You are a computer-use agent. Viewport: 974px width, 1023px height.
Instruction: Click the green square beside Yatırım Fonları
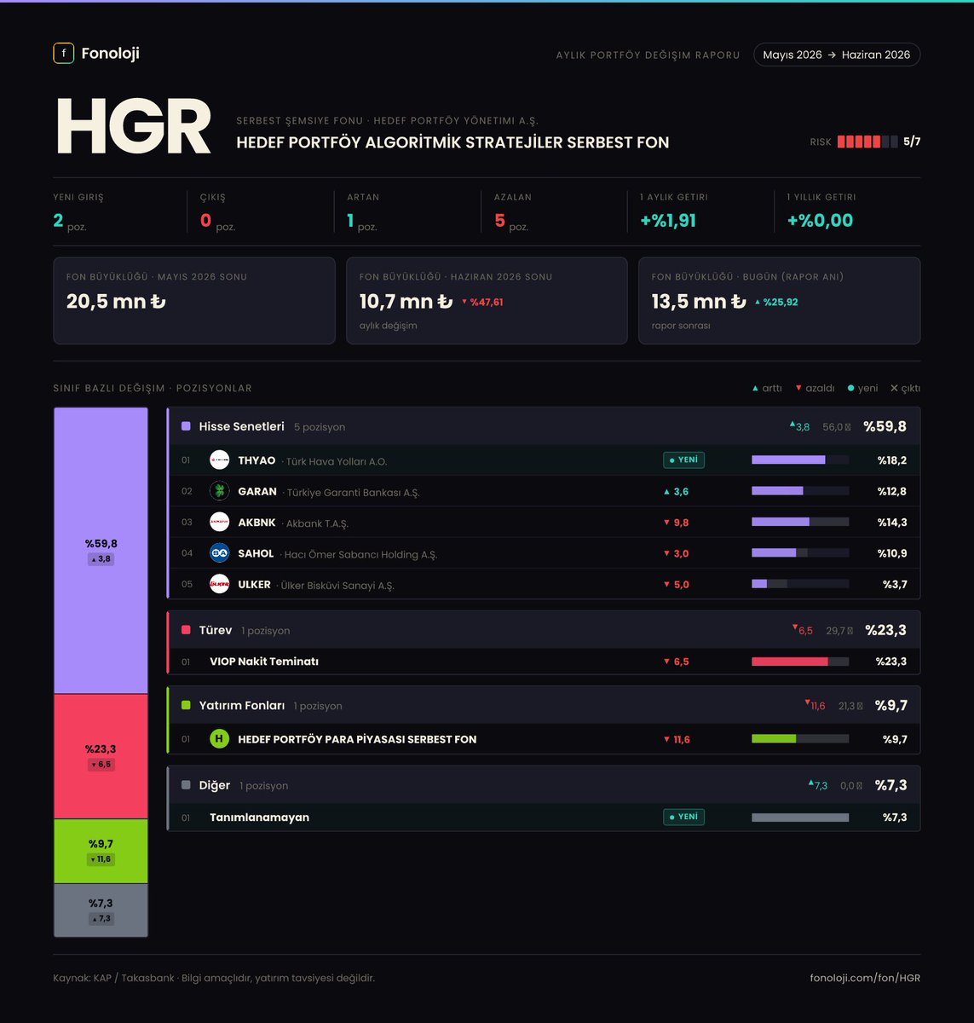point(186,705)
